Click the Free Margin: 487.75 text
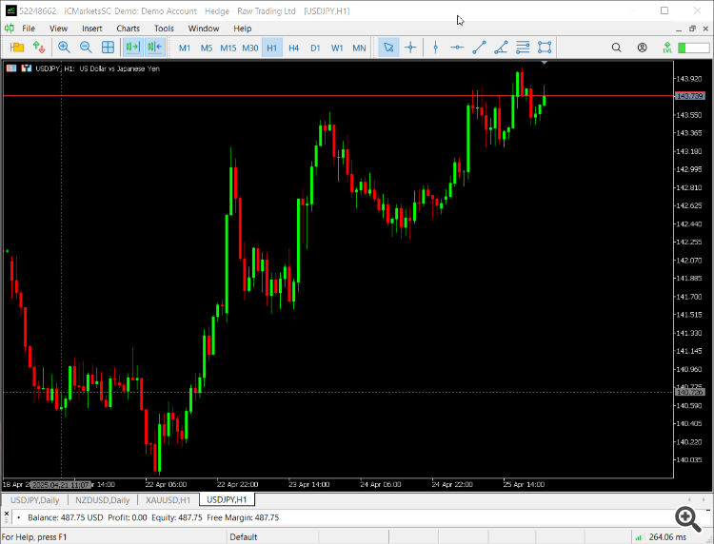Image resolution: width=714 pixels, height=544 pixels. coord(243,517)
